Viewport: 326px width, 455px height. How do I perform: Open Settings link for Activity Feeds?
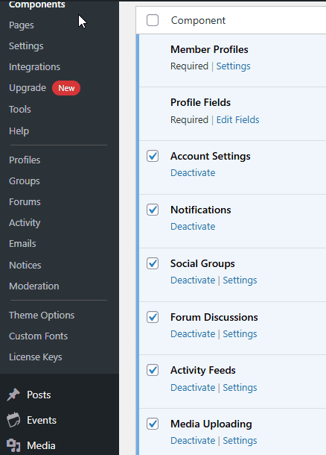pyautogui.click(x=240, y=388)
